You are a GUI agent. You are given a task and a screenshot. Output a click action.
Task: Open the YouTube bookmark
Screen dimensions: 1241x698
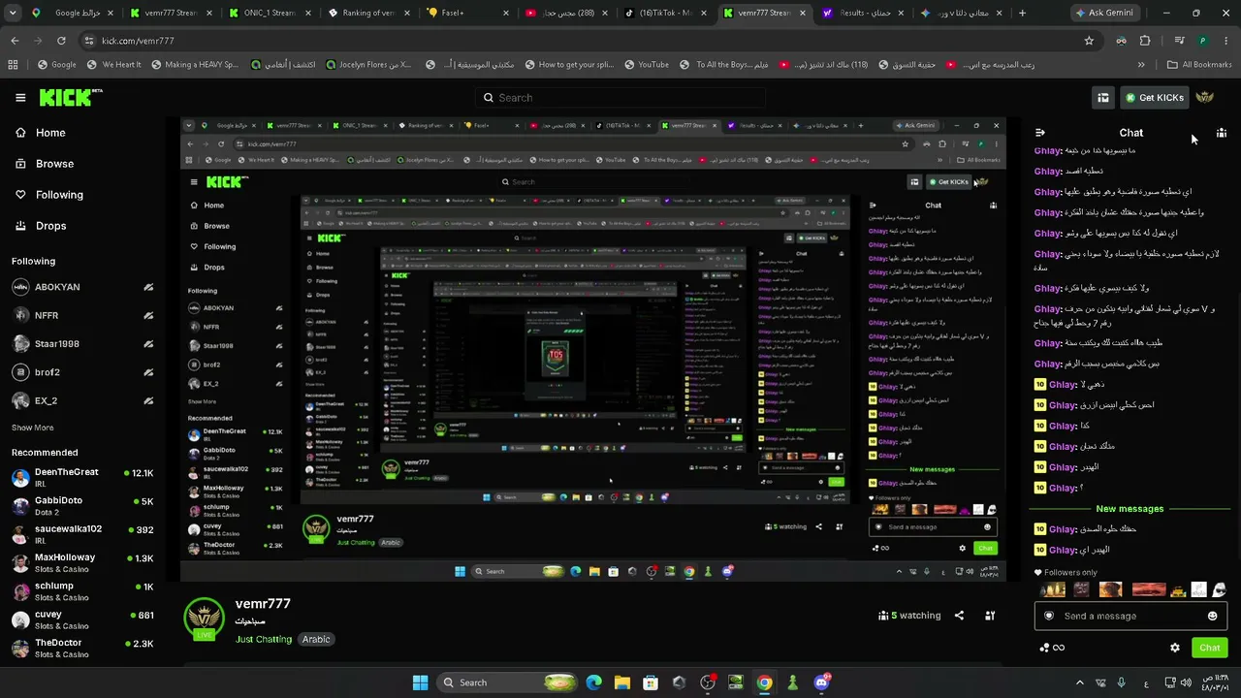tap(646, 65)
